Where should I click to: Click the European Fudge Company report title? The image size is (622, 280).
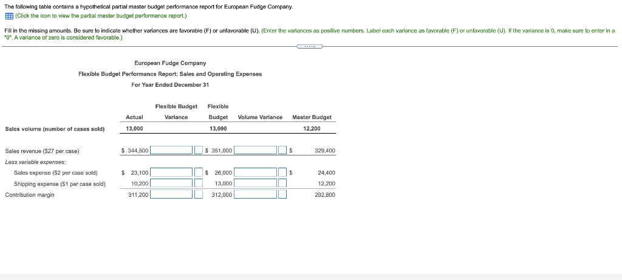point(170,63)
